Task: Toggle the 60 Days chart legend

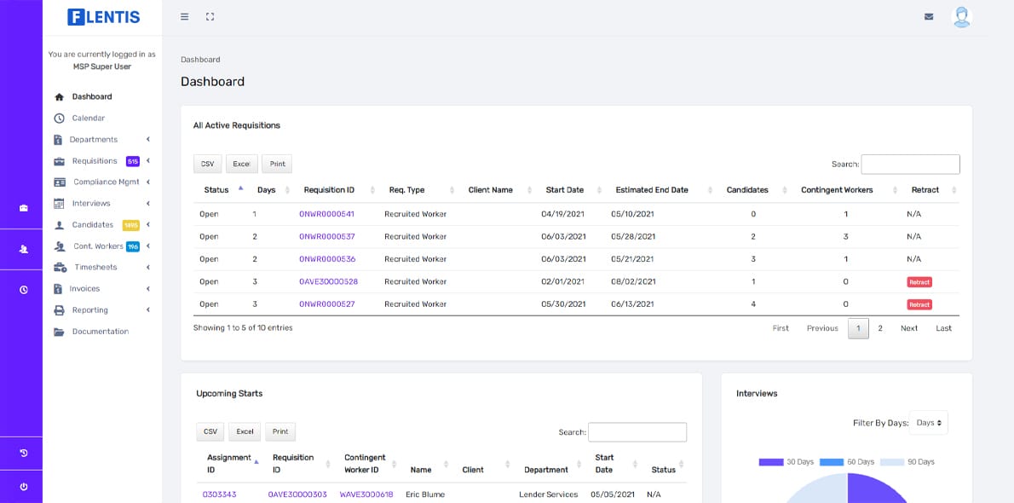Action: click(x=846, y=462)
